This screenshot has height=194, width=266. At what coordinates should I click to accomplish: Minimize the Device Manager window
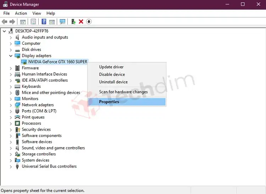227,4
